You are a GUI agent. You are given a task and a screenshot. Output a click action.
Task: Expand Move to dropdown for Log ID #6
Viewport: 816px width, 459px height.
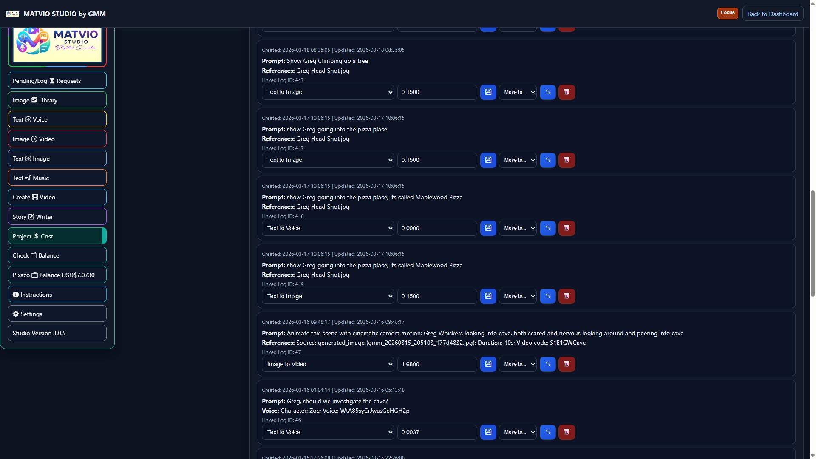518,432
